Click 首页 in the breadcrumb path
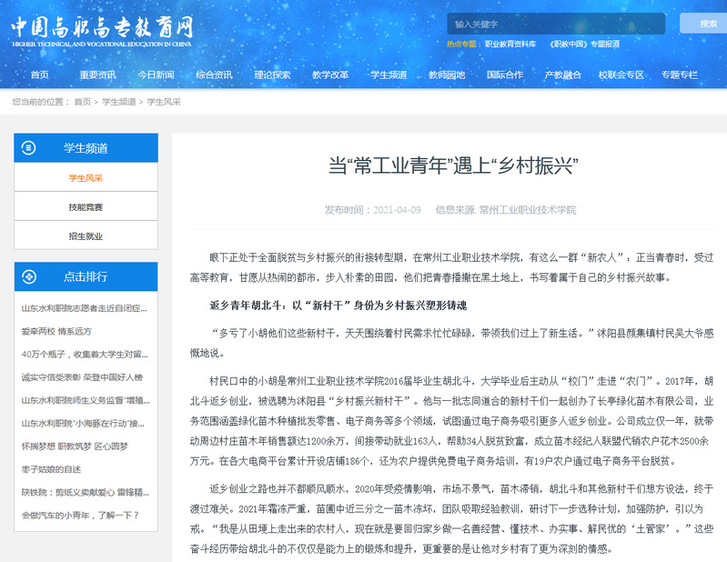Screen dimensions: 727x562 83,102
